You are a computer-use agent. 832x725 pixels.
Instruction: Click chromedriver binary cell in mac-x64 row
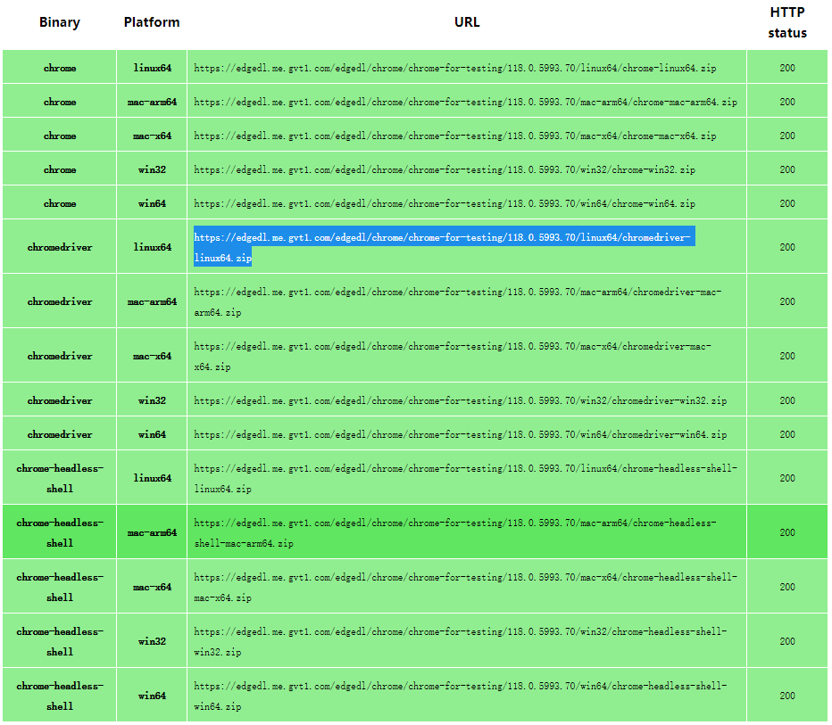tap(60, 356)
